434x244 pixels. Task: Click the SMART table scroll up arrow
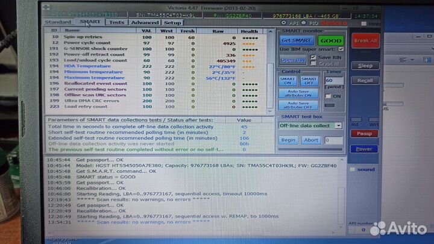click(x=271, y=31)
